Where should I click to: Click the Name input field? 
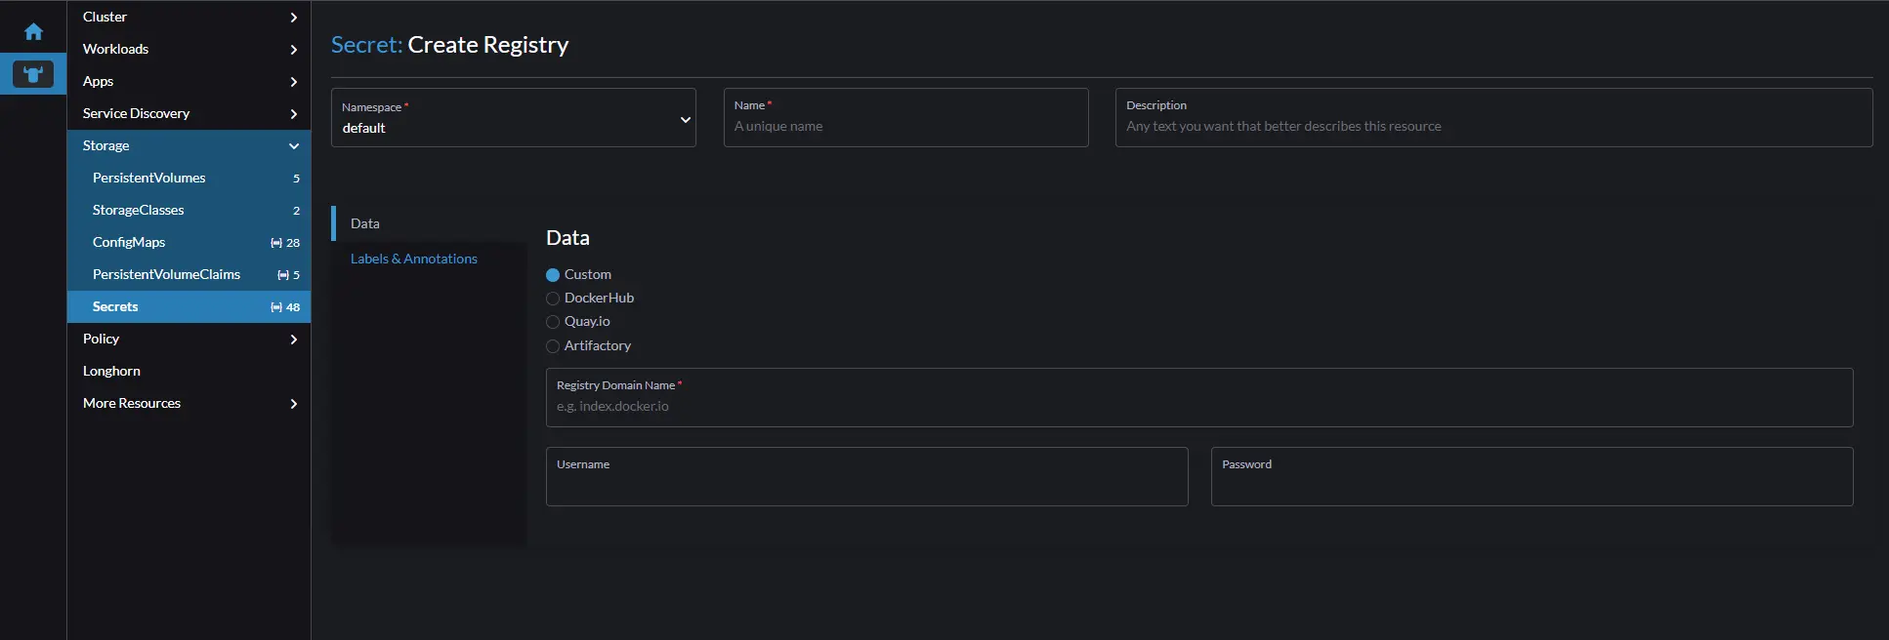(x=905, y=126)
